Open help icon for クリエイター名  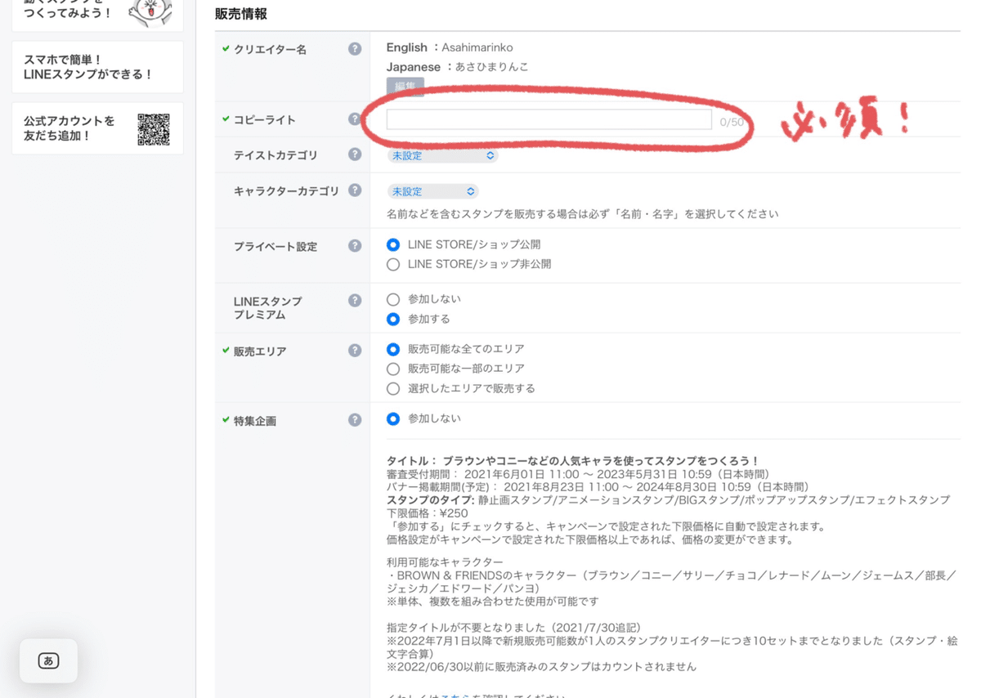pyautogui.click(x=355, y=49)
